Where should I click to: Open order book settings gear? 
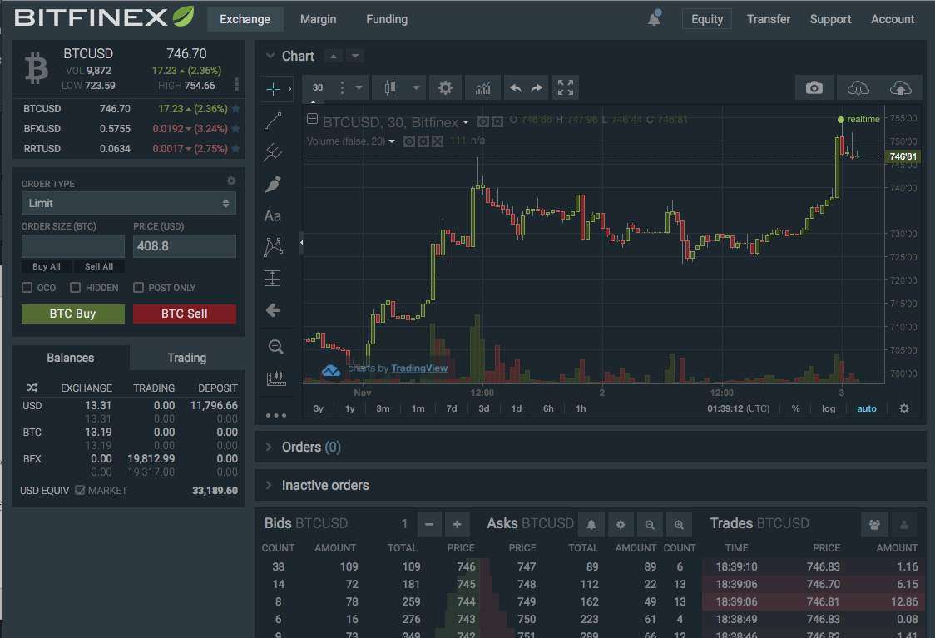621,524
